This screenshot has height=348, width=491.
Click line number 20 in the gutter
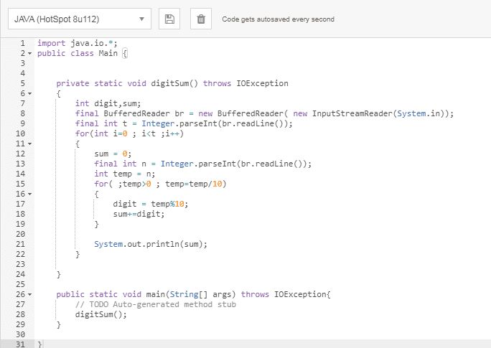(20, 234)
